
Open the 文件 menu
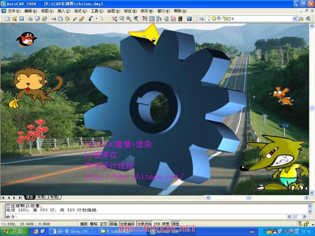14,11
